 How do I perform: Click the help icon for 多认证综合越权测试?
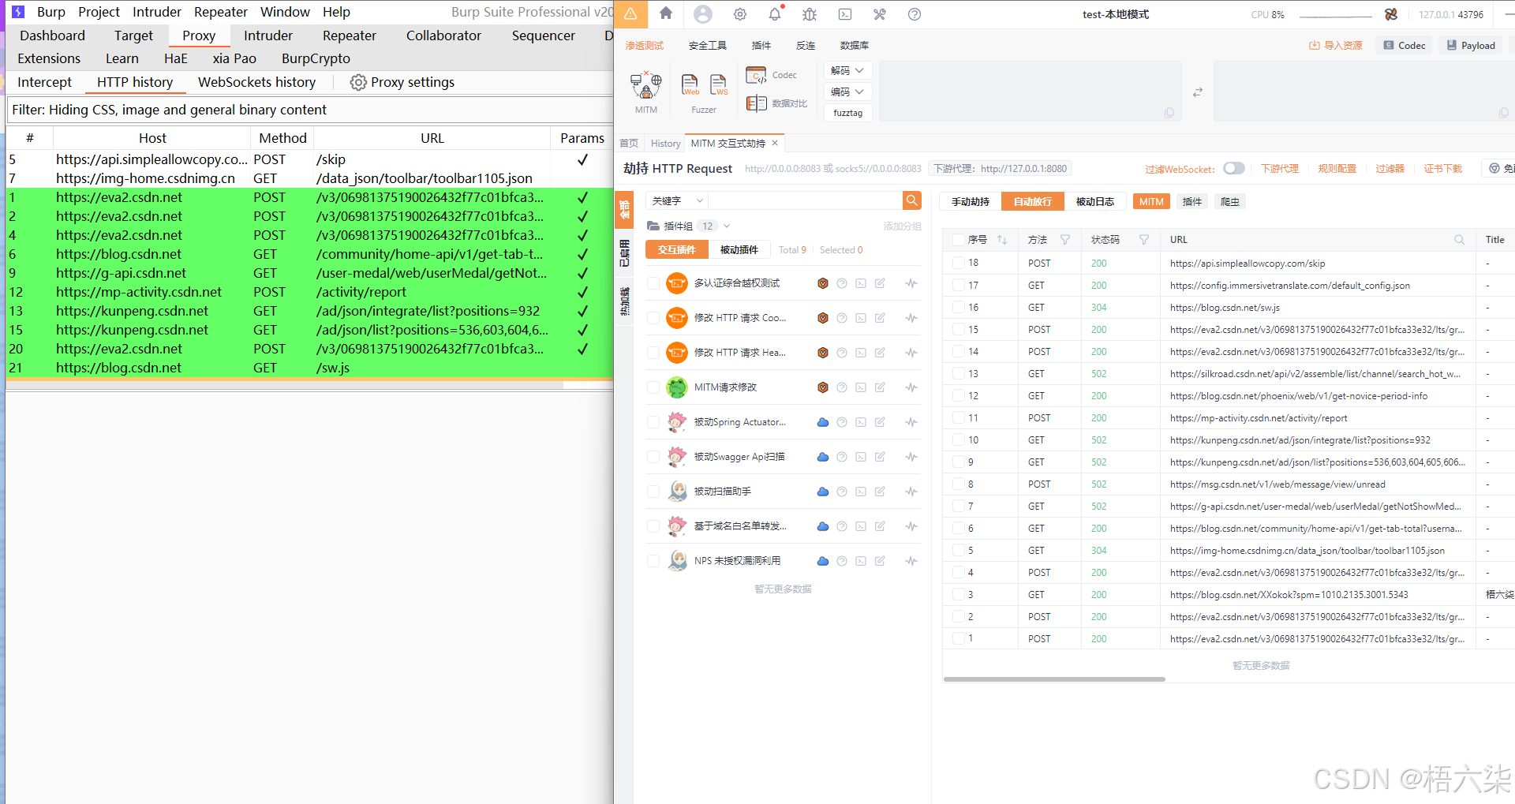click(842, 283)
